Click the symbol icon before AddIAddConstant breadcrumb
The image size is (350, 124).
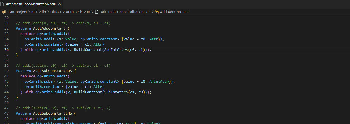pyautogui.click(x=157, y=12)
